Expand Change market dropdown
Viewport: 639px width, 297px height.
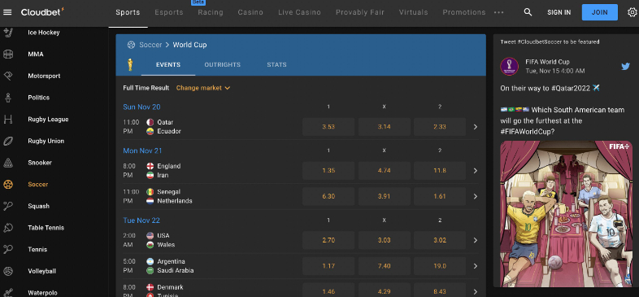tap(203, 88)
